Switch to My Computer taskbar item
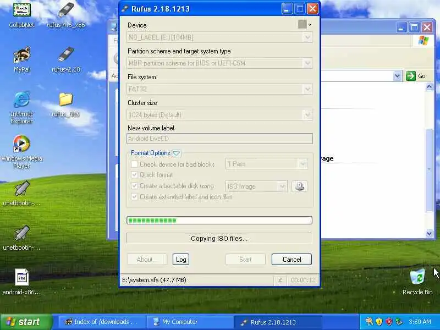Image resolution: width=440 pixels, height=330 pixels. (190, 322)
